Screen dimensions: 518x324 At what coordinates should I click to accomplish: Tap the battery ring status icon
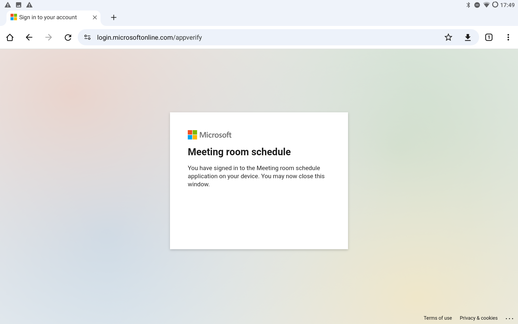[x=495, y=5]
